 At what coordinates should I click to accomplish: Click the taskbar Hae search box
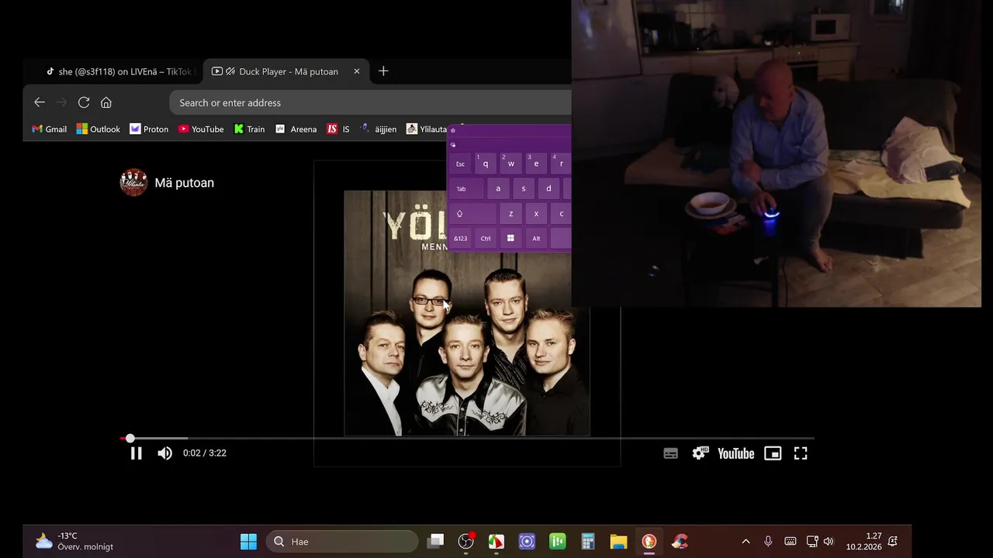click(x=342, y=542)
